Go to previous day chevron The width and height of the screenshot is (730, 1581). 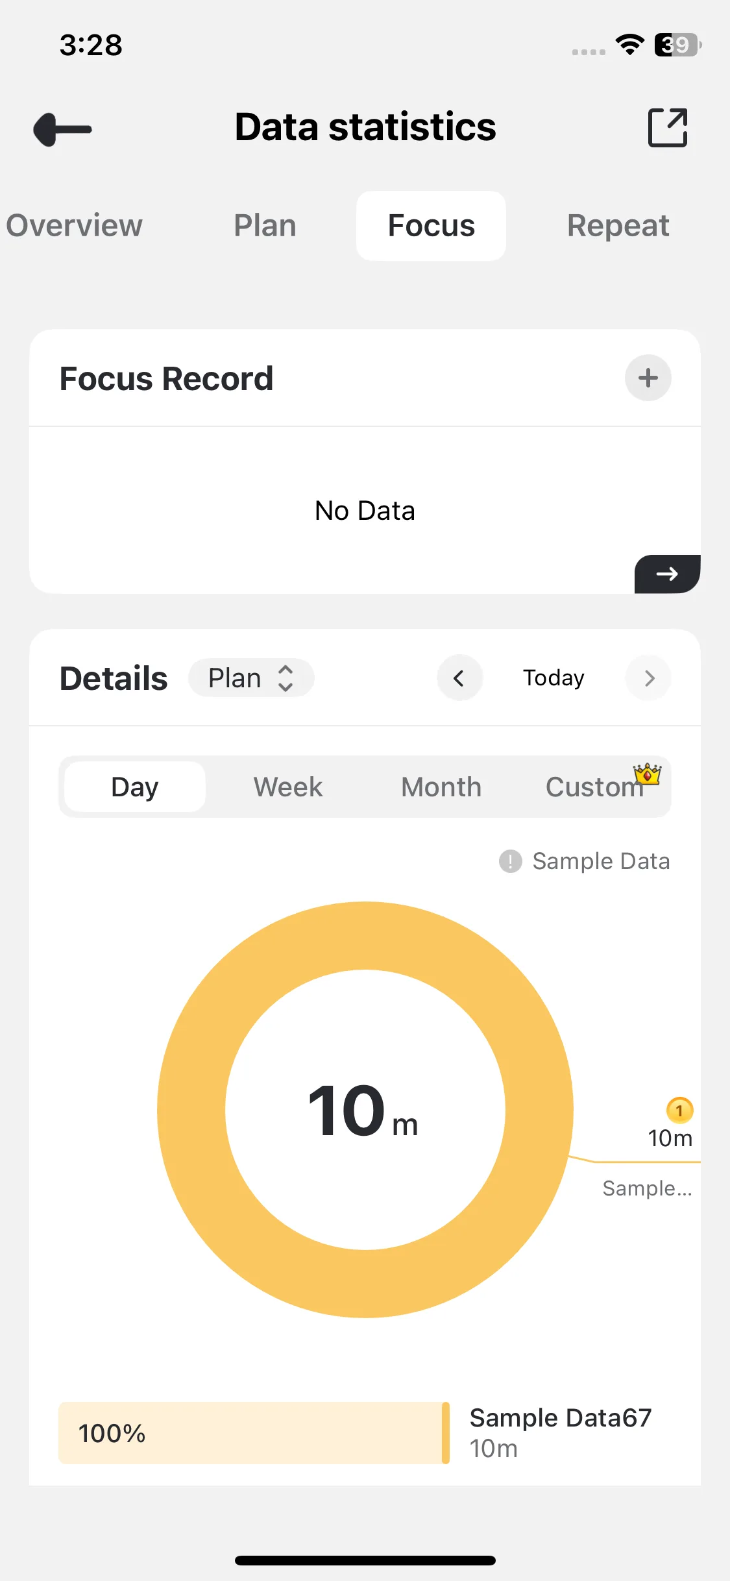tap(459, 678)
